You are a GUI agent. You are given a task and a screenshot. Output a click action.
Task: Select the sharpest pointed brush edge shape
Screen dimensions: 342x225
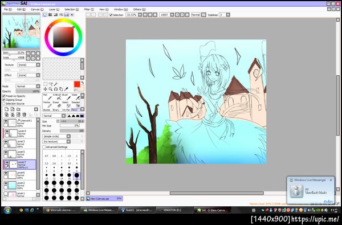[69, 116]
